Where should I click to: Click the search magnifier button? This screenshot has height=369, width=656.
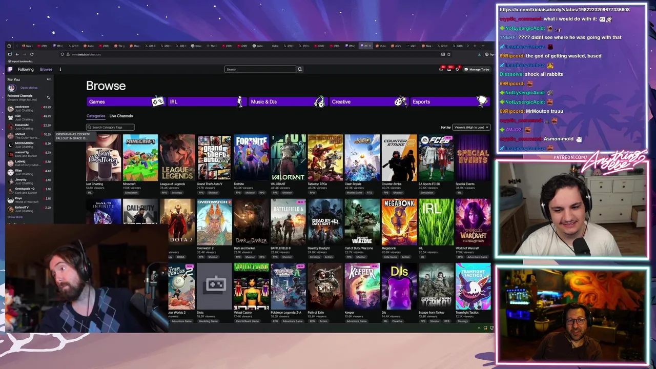click(300, 69)
